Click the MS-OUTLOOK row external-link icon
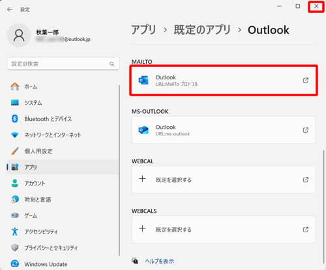This screenshot has width=326, height=270. [306, 130]
